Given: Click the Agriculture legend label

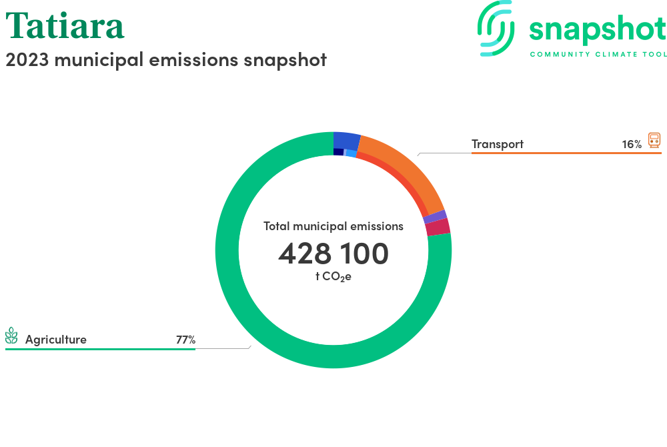Looking at the screenshot, I should tap(56, 340).
